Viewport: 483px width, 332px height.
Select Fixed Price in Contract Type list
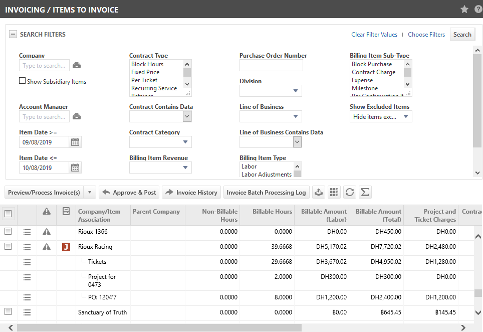point(145,72)
